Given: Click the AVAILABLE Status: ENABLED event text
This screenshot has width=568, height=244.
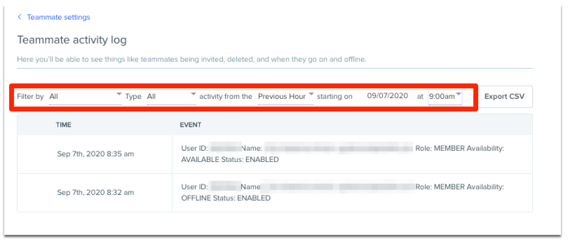Looking at the screenshot, I should [230, 160].
